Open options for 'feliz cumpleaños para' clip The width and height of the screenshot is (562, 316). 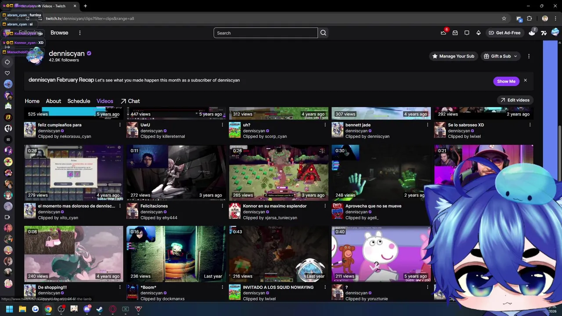(120, 125)
